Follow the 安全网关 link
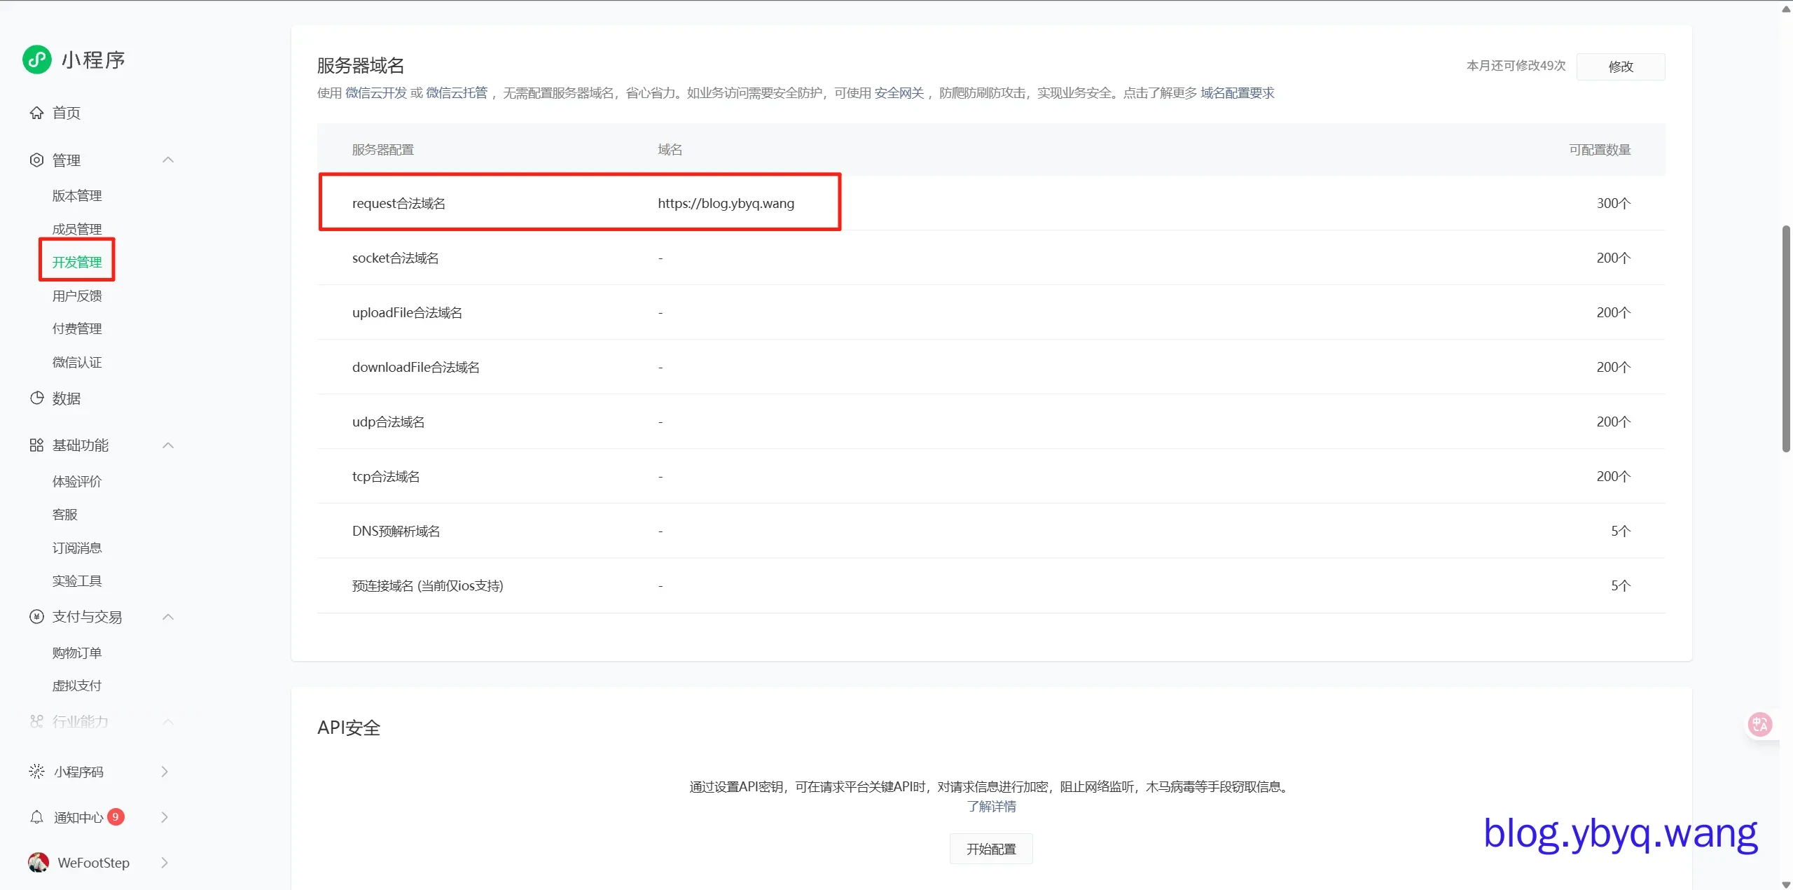Image resolution: width=1793 pixels, height=890 pixels. tap(899, 93)
